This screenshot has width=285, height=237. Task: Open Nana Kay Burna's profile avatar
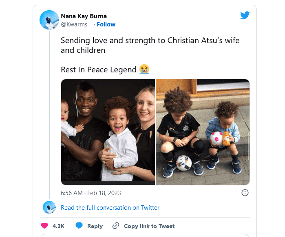click(x=49, y=20)
